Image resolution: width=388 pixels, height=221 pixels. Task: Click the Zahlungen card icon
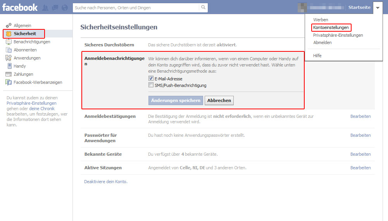coord(9,74)
